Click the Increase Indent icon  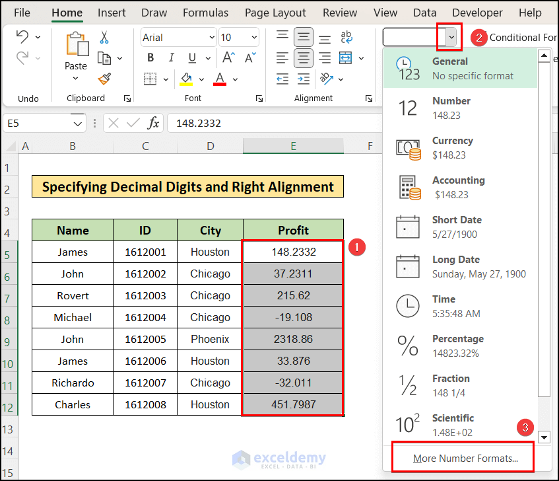(304, 79)
